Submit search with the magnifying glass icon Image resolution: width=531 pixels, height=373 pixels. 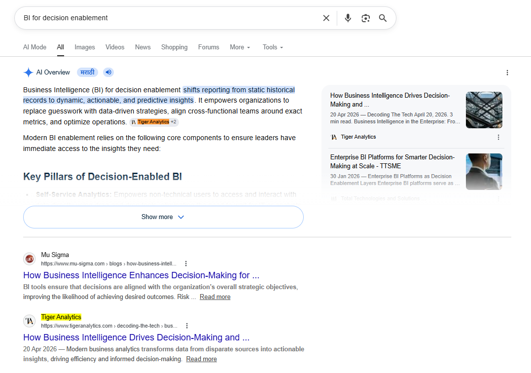tap(383, 18)
